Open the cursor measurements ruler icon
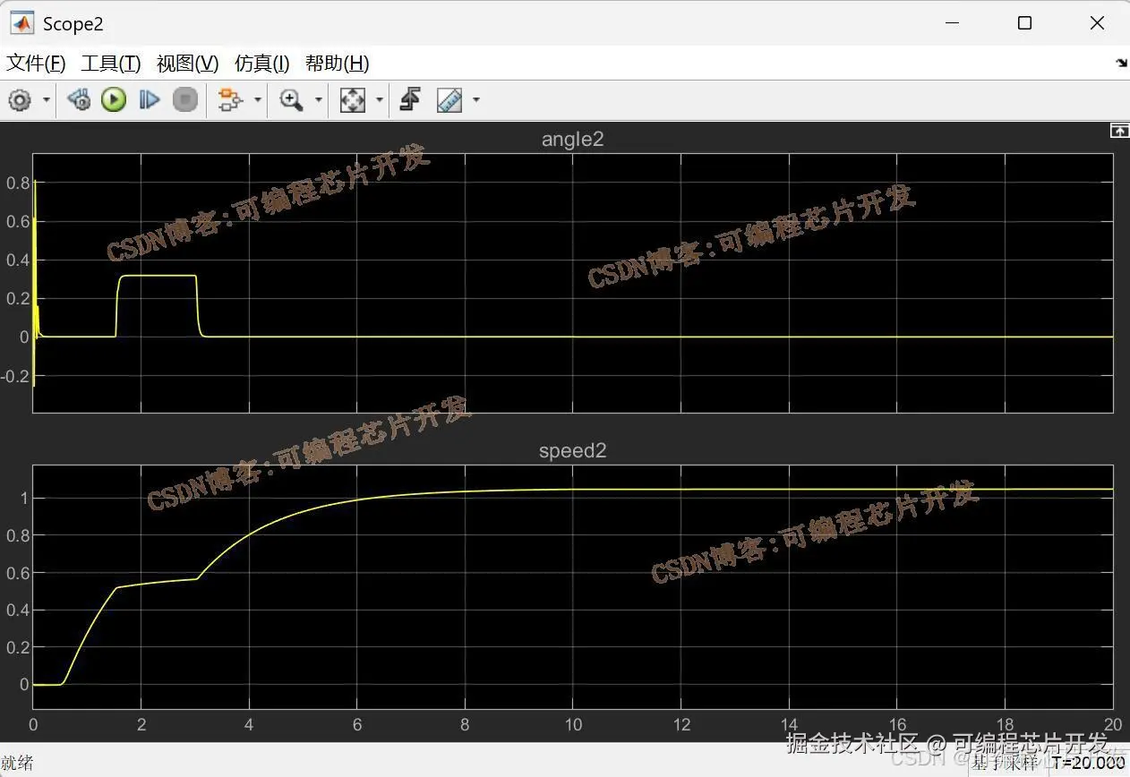This screenshot has height=777, width=1130. tap(449, 100)
